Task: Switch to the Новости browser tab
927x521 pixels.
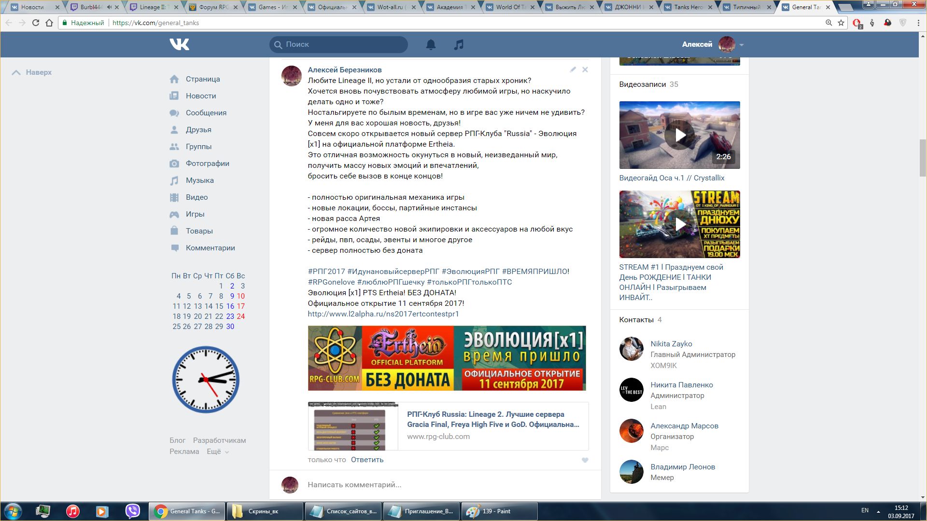Action: 35,7
